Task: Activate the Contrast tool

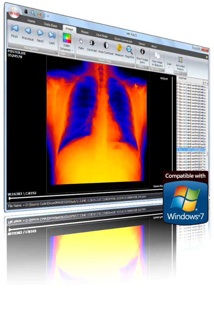Action: click(x=92, y=46)
